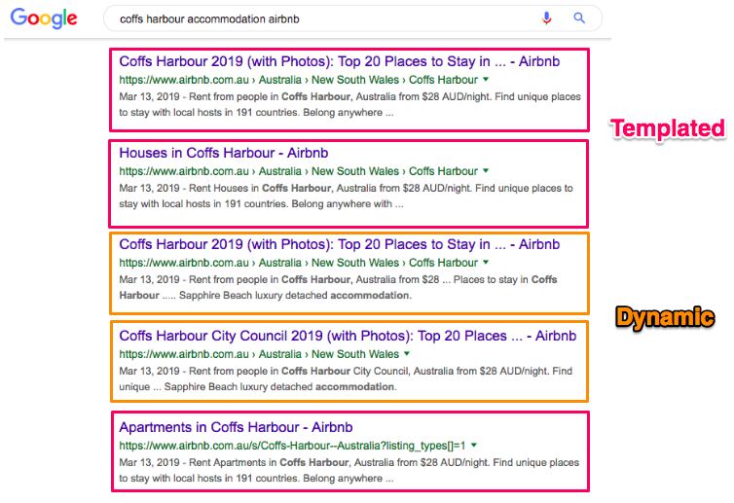This screenshot has width=734, height=503.
Task: Open "Coffs Harbour City Council 2019" result
Action: pyautogui.click(x=348, y=336)
